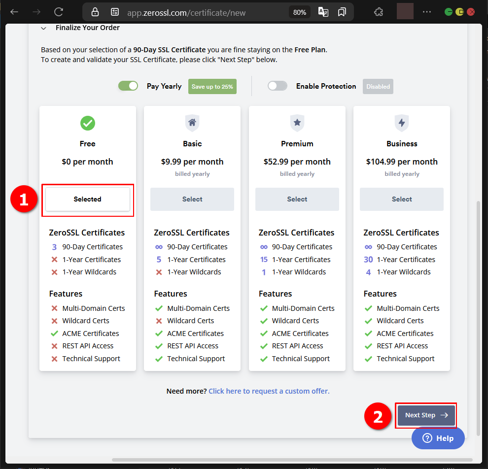Click the padlock site security icon
This screenshot has height=469, width=488.
[95, 12]
